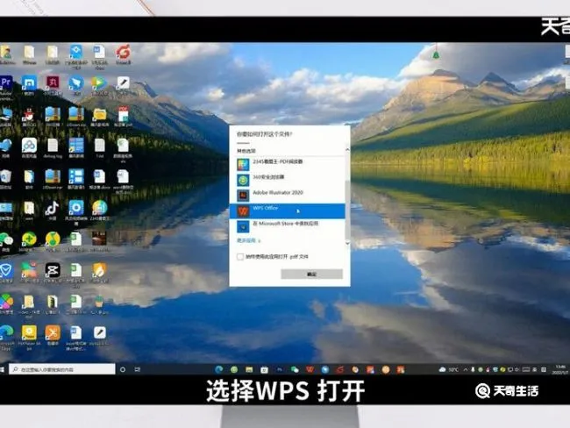
Task: Click the WPS Office red W icon in the list
Action: [x=243, y=211]
